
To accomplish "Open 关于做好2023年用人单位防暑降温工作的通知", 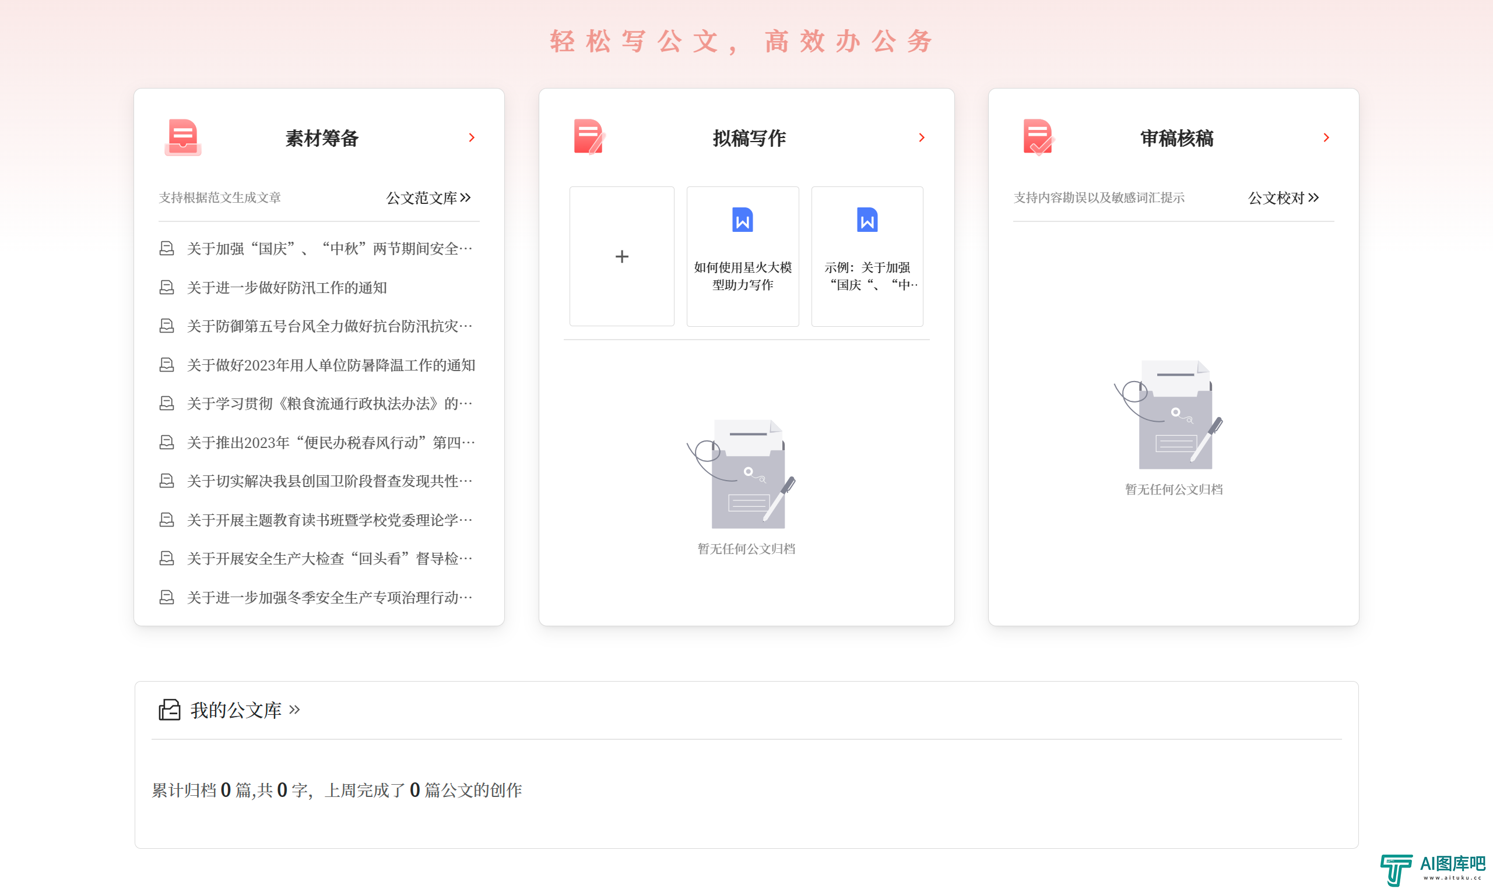I will pyautogui.click(x=331, y=365).
